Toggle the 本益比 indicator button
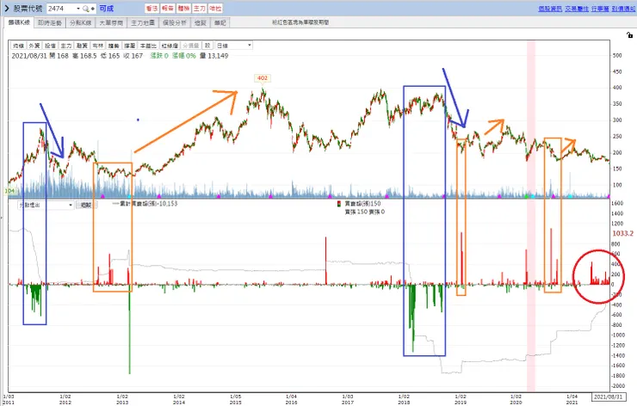This screenshot has width=637, height=406. (x=148, y=46)
